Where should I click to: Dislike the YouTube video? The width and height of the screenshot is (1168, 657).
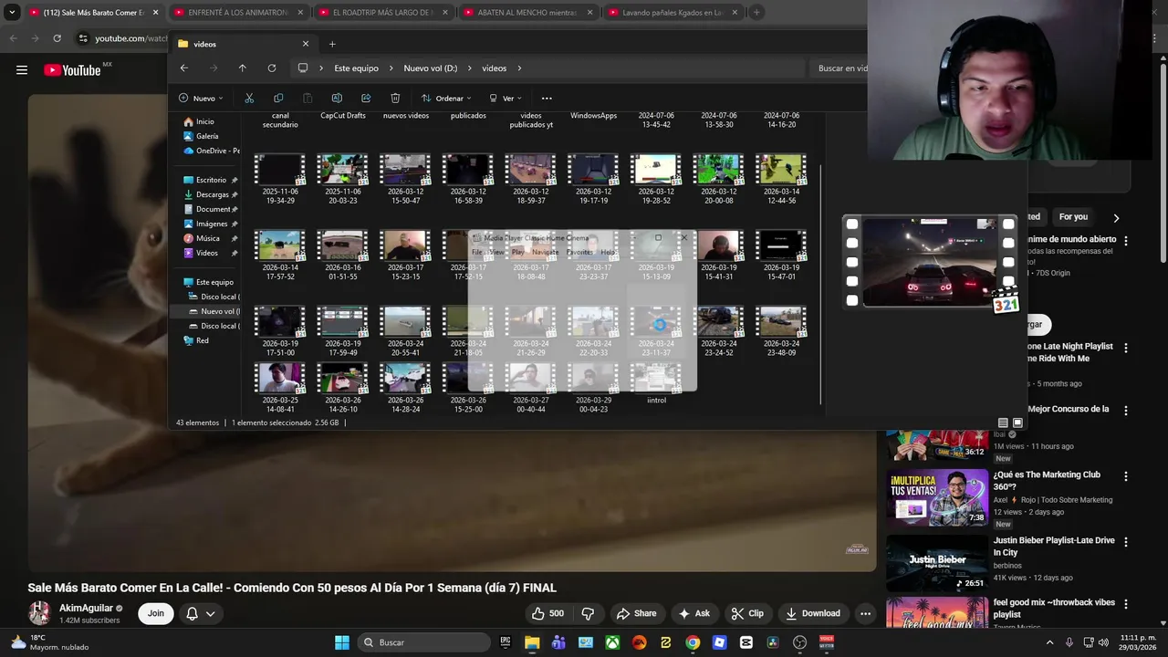pyautogui.click(x=588, y=613)
